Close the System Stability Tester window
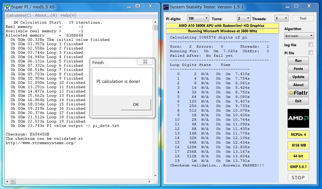The image size is (322, 189). (309, 6)
